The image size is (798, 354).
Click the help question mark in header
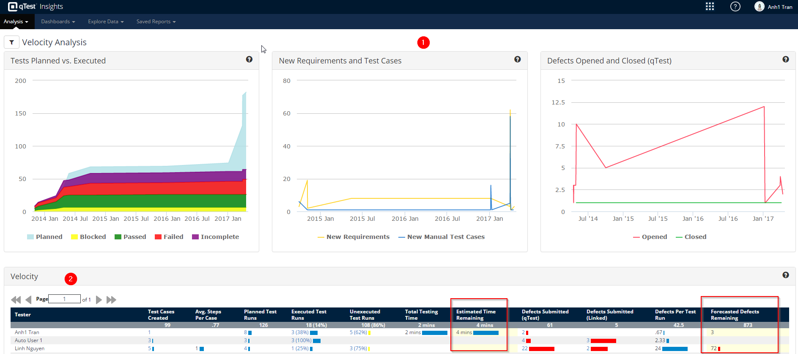pyautogui.click(x=735, y=7)
